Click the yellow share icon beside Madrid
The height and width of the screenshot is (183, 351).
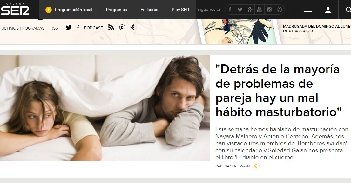pyautogui.click(x=256, y=166)
